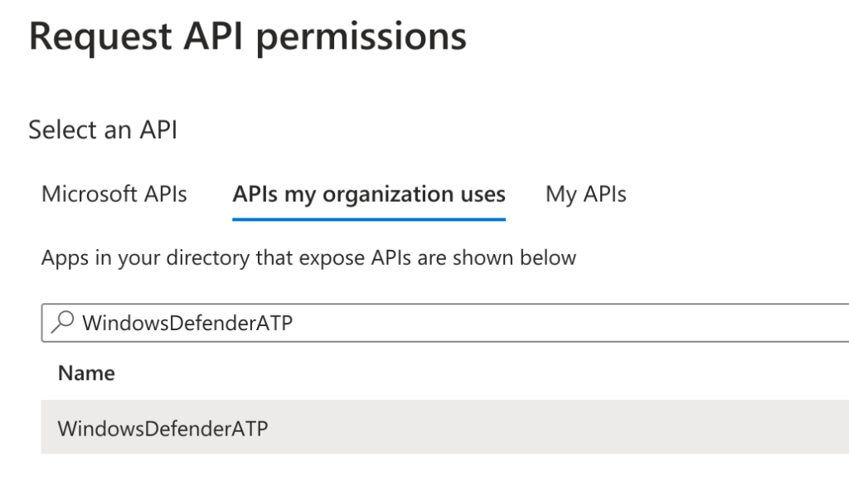The width and height of the screenshot is (849, 490).
Task: Click the Apps in your directory description text
Action: (x=308, y=258)
